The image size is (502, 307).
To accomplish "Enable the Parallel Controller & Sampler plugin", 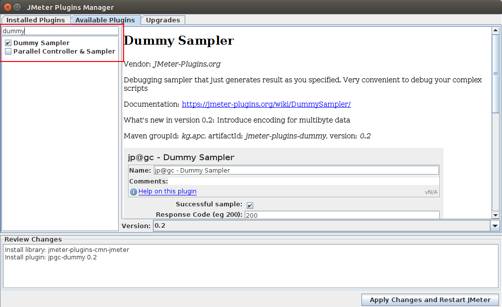I will coord(8,51).
